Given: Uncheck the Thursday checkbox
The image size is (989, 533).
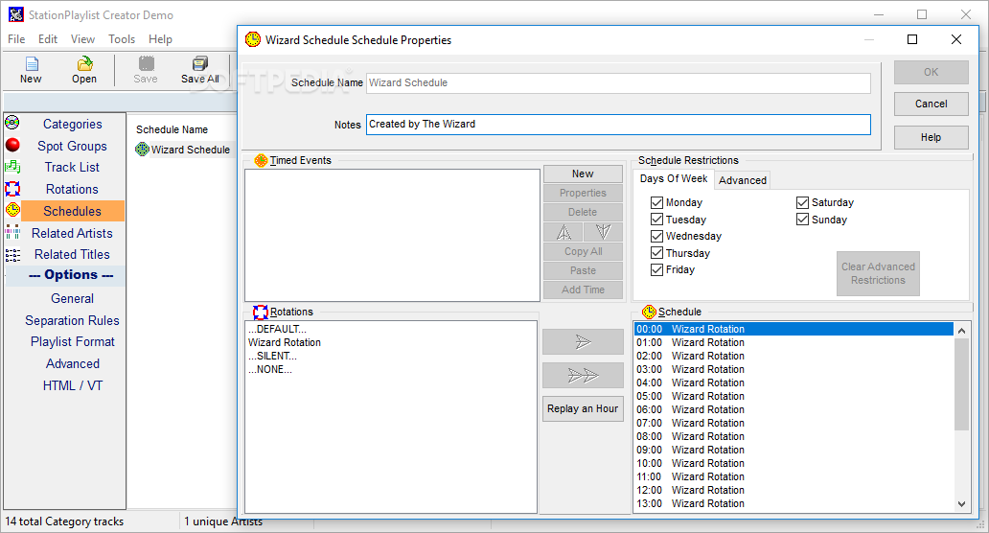Looking at the screenshot, I should (656, 253).
